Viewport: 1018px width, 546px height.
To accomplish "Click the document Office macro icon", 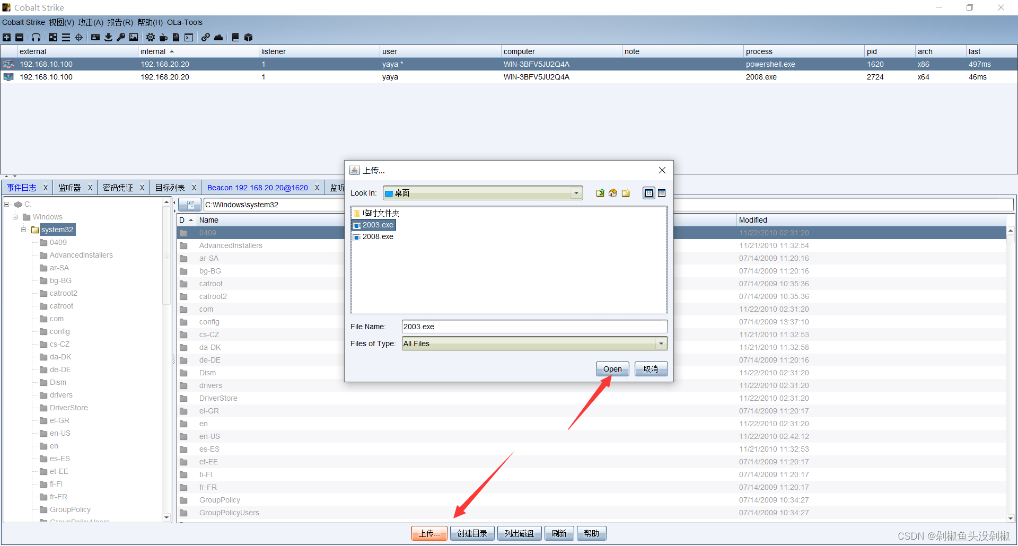I will pyautogui.click(x=176, y=37).
